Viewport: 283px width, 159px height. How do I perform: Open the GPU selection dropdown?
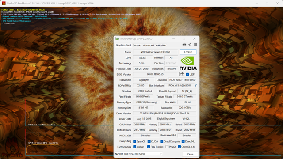pyautogui.click(x=138, y=154)
